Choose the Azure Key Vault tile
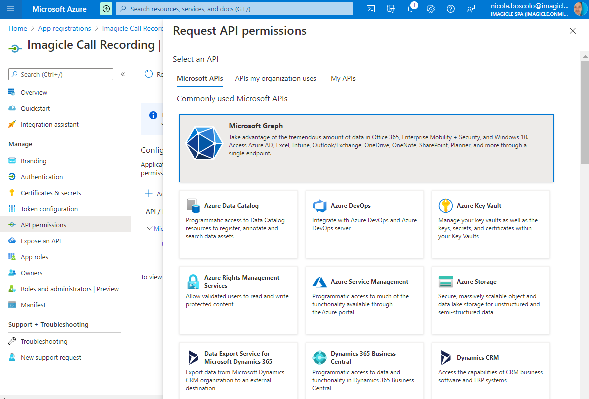Viewport: 589px width, 399px height. point(490,224)
